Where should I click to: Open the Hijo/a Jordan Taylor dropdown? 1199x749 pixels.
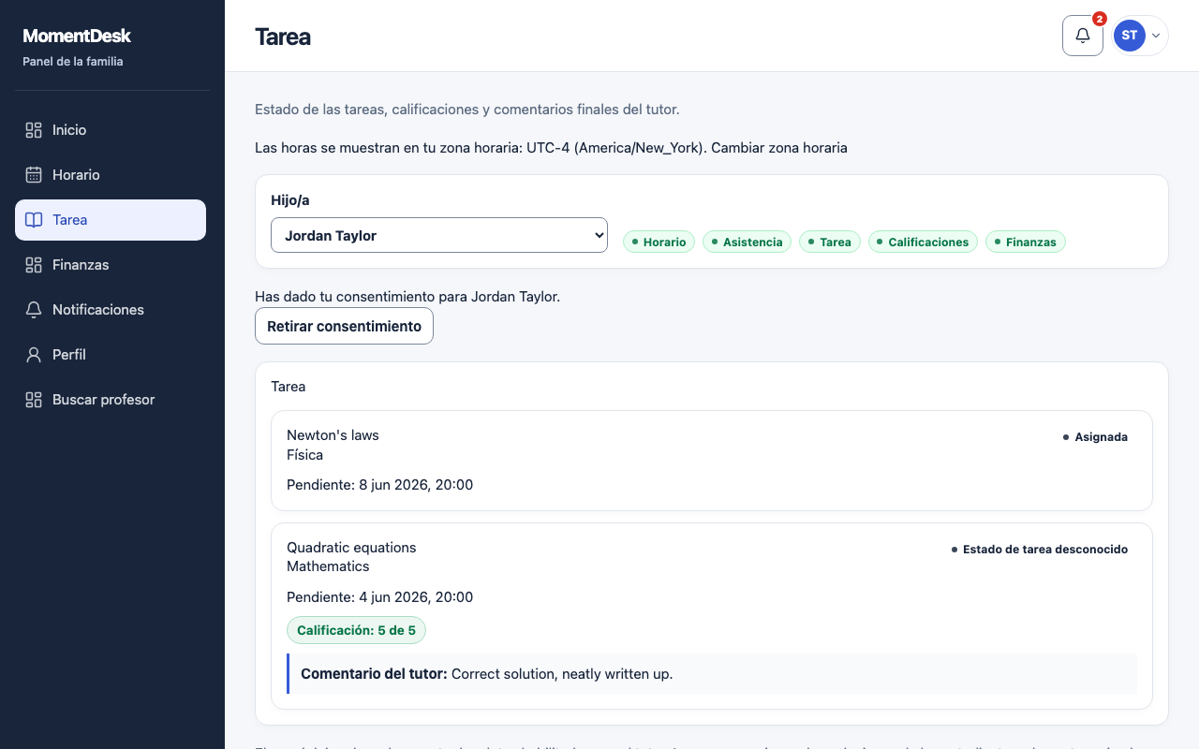click(x=439, y=235)
